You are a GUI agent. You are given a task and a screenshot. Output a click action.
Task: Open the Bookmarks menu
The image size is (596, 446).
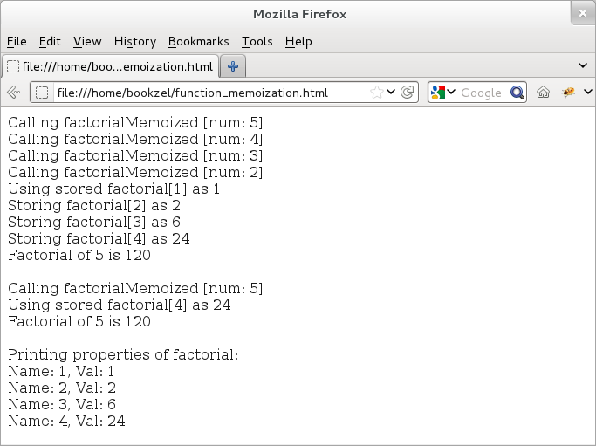(198, 41)
